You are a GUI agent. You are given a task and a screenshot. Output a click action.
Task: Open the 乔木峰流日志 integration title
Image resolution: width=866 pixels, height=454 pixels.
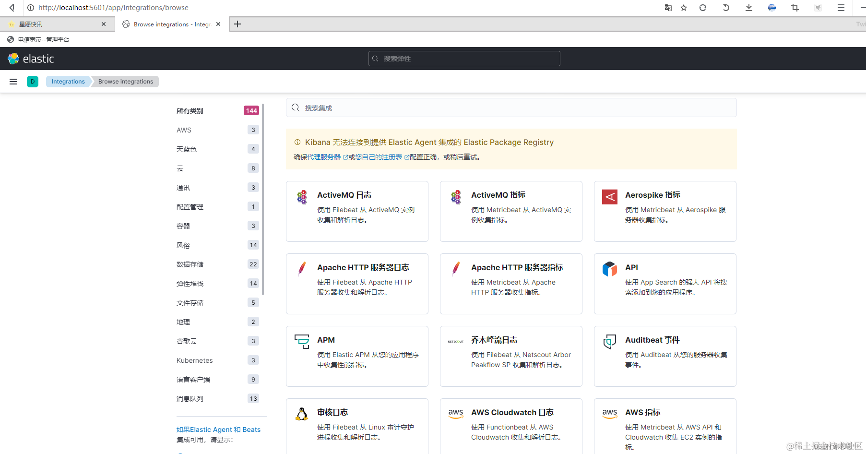494,340
